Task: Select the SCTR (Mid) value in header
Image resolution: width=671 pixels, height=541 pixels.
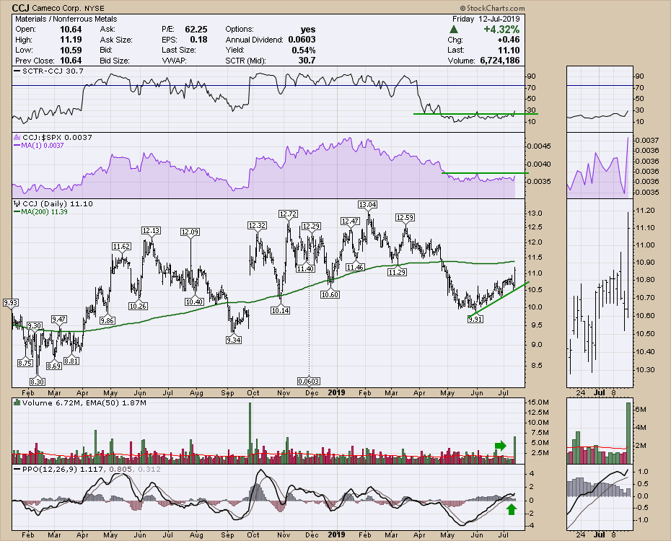Action: [x=307, y=61]
